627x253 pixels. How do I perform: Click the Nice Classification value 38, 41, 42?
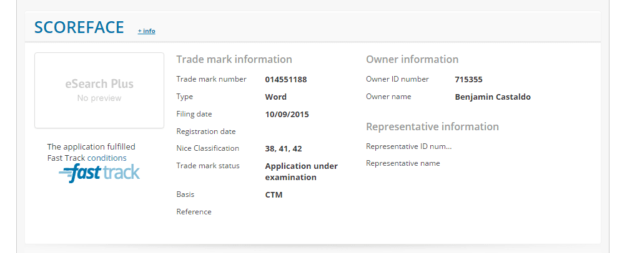tap(283, 149)
